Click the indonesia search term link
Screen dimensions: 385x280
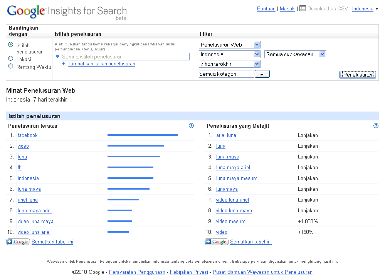tap(28, 178)
